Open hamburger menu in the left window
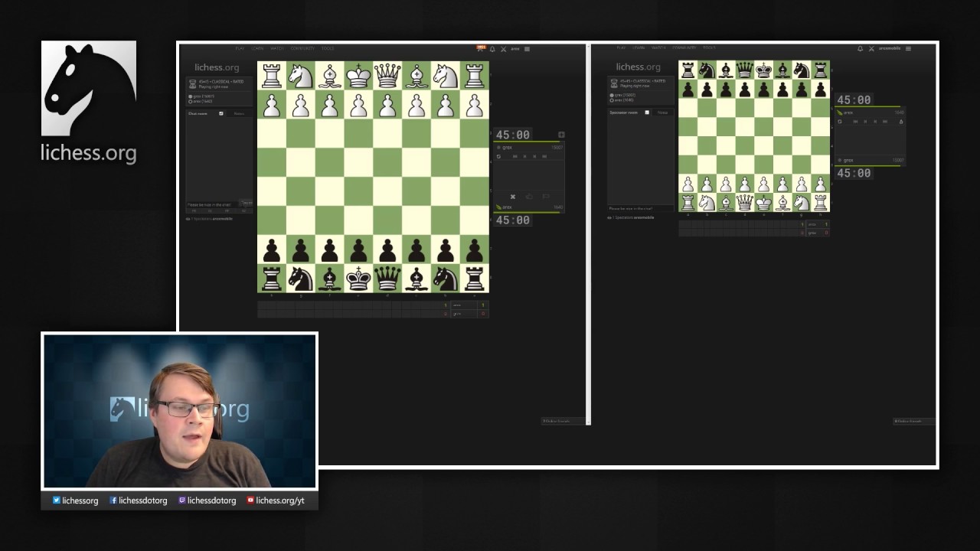The width and height of the screenshot is (980, 551). coord(527,49)
